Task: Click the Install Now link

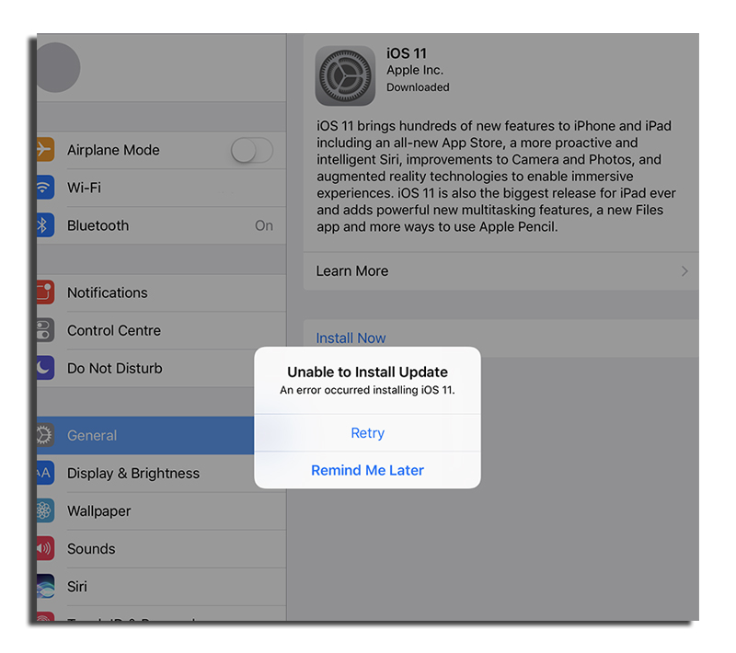Action: pyautogui.click(x=351, y=338)
